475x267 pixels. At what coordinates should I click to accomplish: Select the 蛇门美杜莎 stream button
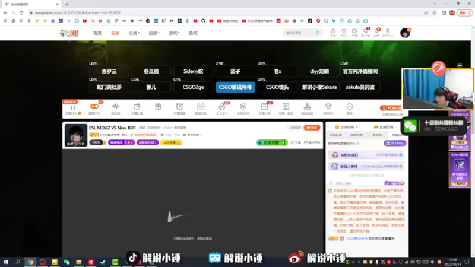tap(109, 87)
